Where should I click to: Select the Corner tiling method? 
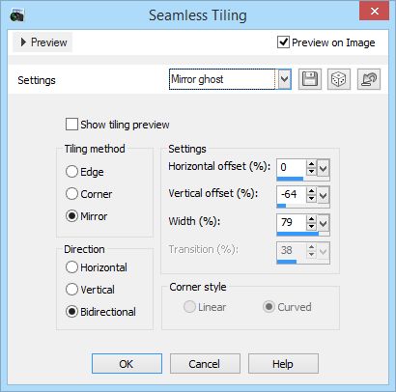[71, 194]
